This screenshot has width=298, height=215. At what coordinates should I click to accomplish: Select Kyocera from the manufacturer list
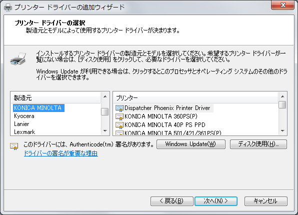click(24, 116)
